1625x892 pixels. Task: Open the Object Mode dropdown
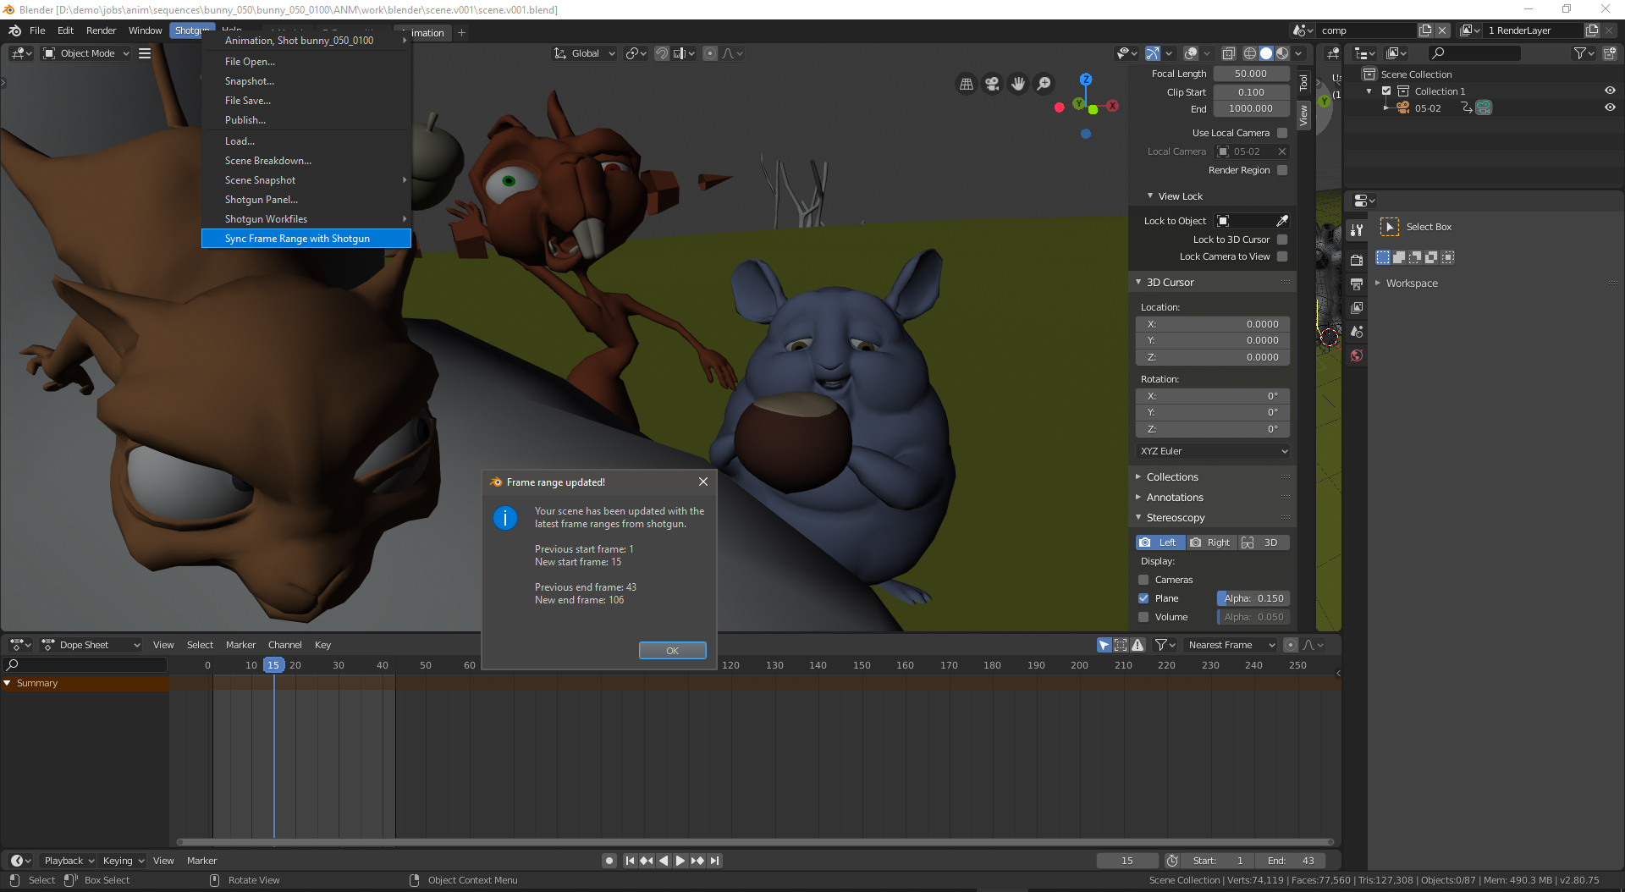(x=86, y=53)
